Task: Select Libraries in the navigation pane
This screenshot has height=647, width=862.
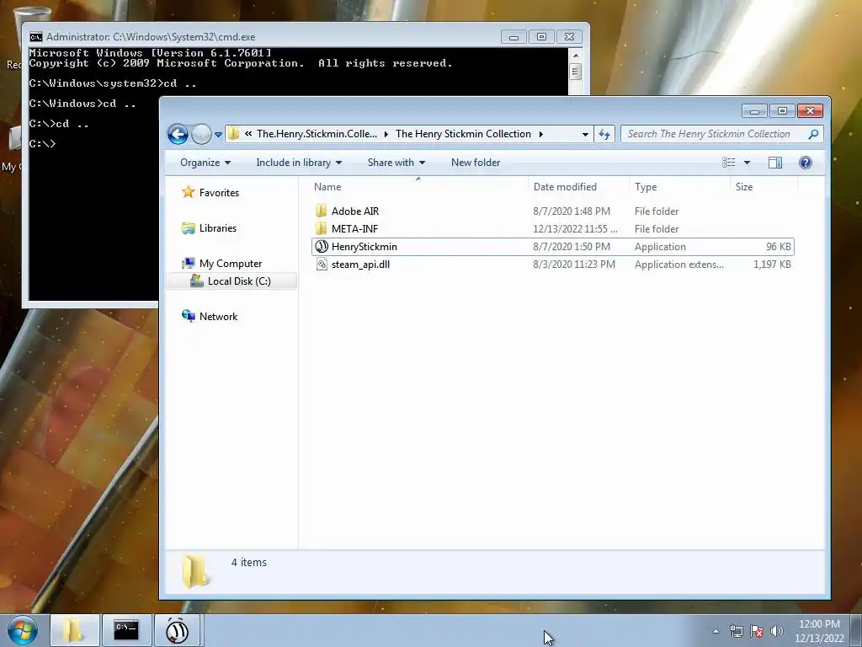Action: 218,227
